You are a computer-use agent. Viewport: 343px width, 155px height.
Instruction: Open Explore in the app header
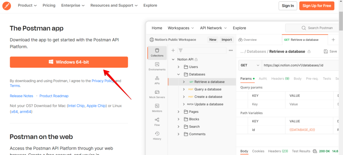239,28
